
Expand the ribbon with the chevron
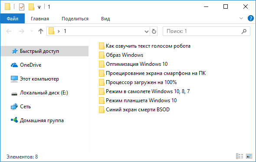(241, 18)
